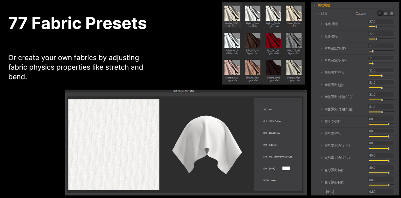Collapse the 物理属性 properties section
The width and height of the screenshot is (401, 198).
(315, 5)
